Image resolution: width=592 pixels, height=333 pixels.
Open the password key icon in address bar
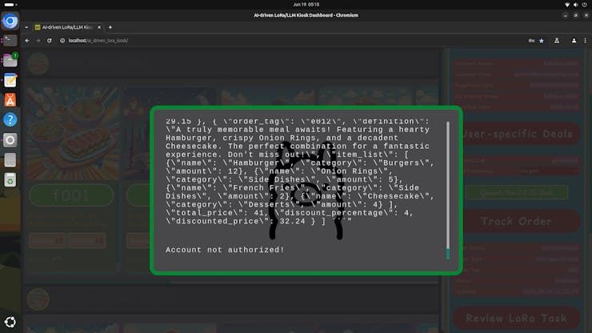pyautogui.click(x=531, y=41)
